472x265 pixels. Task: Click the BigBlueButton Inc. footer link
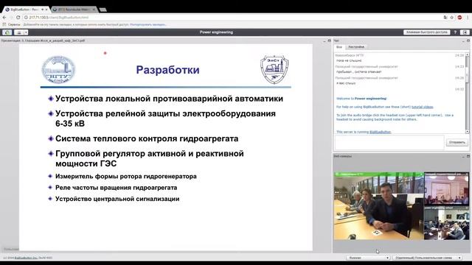tap(27, 258)
